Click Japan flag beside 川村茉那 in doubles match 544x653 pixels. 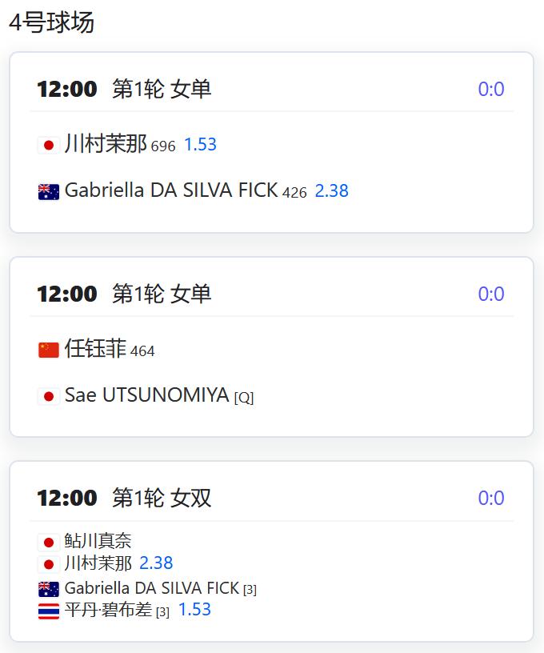[x=48, y=565]
